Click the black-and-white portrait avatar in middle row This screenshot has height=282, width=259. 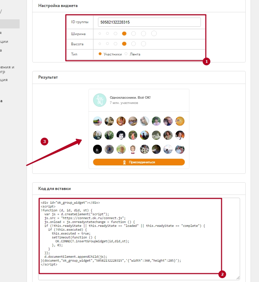point(121,135)
